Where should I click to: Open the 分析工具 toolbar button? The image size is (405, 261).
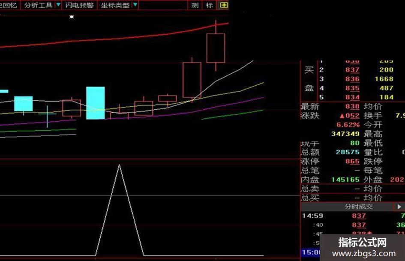39,5
